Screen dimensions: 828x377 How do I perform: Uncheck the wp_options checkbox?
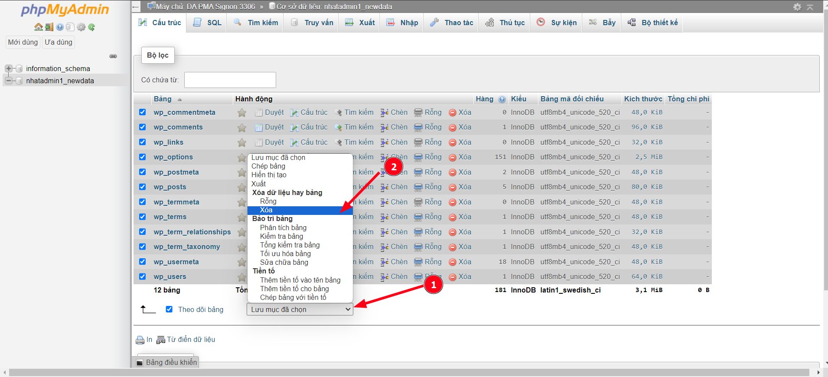click(x=142, y=157)
